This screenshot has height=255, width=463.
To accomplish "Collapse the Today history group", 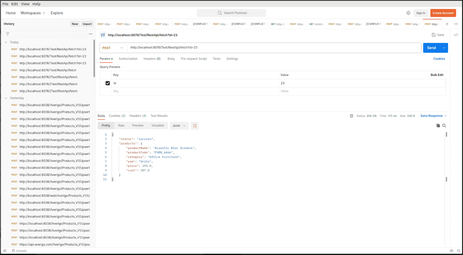I will click(x=6, y=42).
